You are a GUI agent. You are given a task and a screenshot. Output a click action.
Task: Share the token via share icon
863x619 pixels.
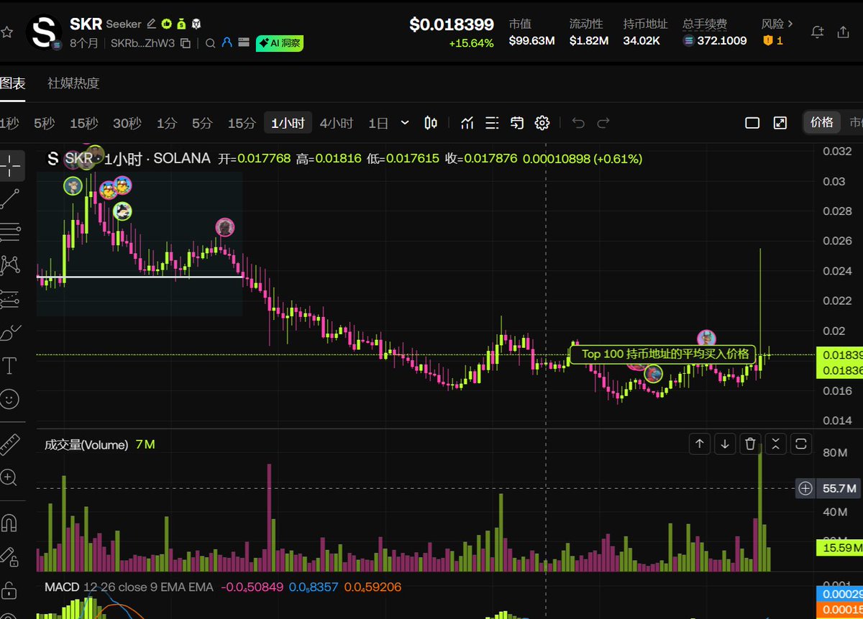point(844,32)
